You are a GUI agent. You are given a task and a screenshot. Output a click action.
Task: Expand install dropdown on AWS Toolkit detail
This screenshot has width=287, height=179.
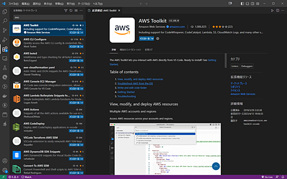pos(152,39)
